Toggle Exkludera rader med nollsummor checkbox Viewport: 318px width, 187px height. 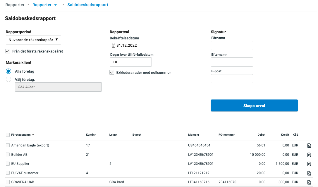point(112,72)
